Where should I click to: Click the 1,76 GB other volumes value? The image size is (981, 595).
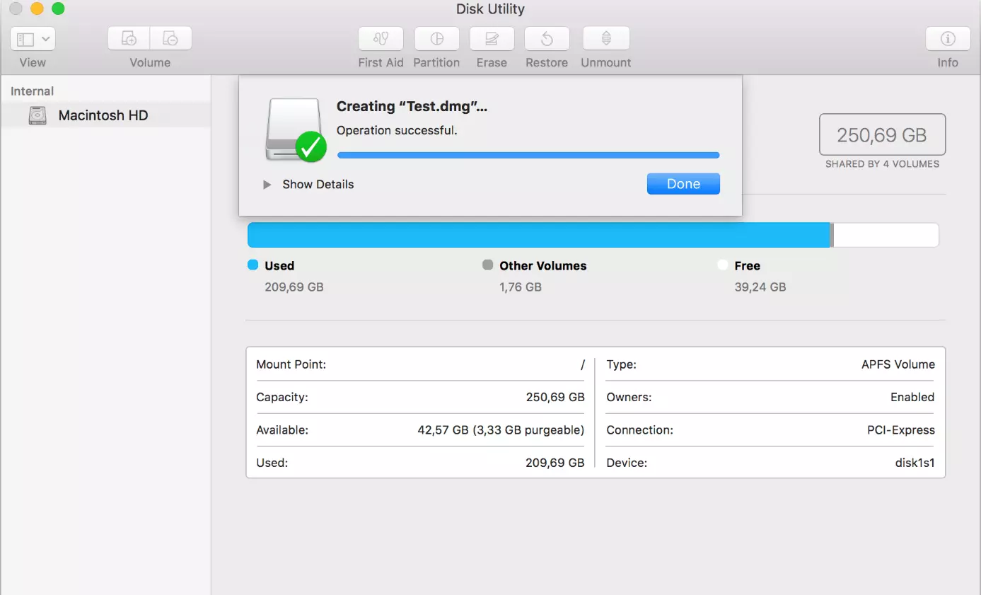point(521,287)
